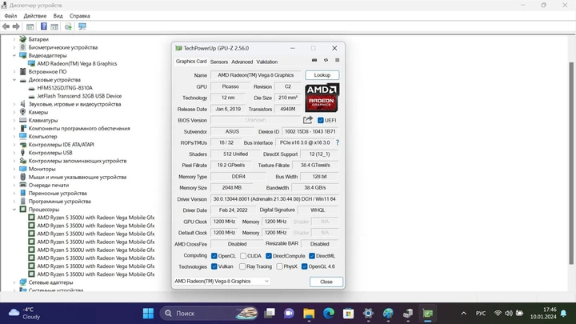Expand the Сетевые адаптеры tree node
Viewport: 576px width, 324px height.
pyautogui.click(x=14, y=282)
